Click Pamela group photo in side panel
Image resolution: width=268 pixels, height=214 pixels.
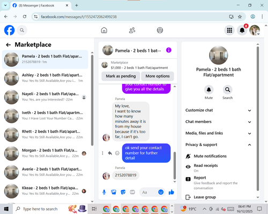coord(218,55)
